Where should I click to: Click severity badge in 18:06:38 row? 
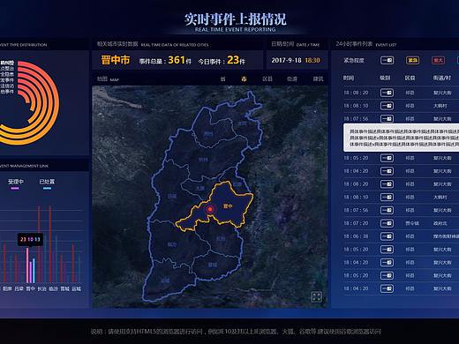pyautogui.click(x=387, y=236)
